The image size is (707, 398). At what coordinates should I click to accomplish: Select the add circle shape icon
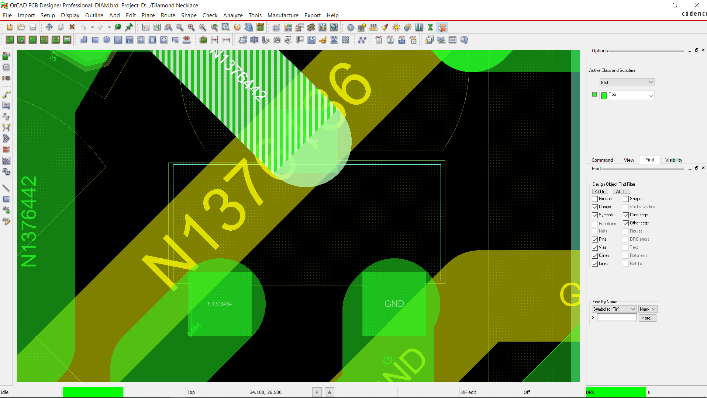pos(107,40)
